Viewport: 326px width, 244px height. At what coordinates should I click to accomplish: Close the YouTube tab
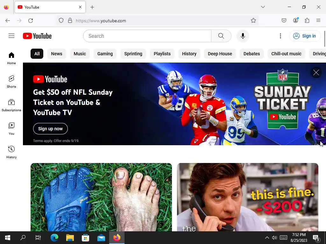80,7
